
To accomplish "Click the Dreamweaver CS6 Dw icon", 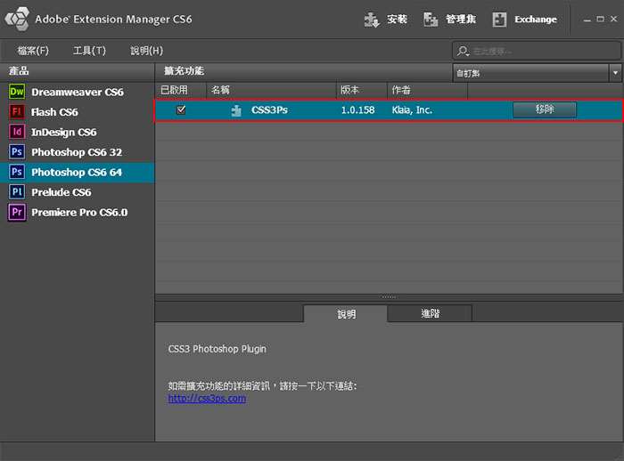I will (17, 92).
